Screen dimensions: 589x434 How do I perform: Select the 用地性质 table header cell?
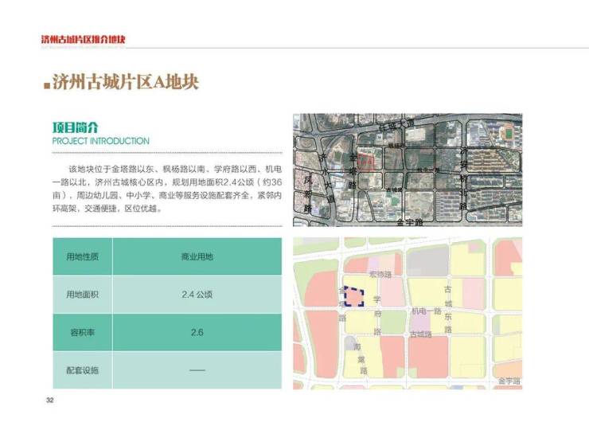(x=83, y=256)
